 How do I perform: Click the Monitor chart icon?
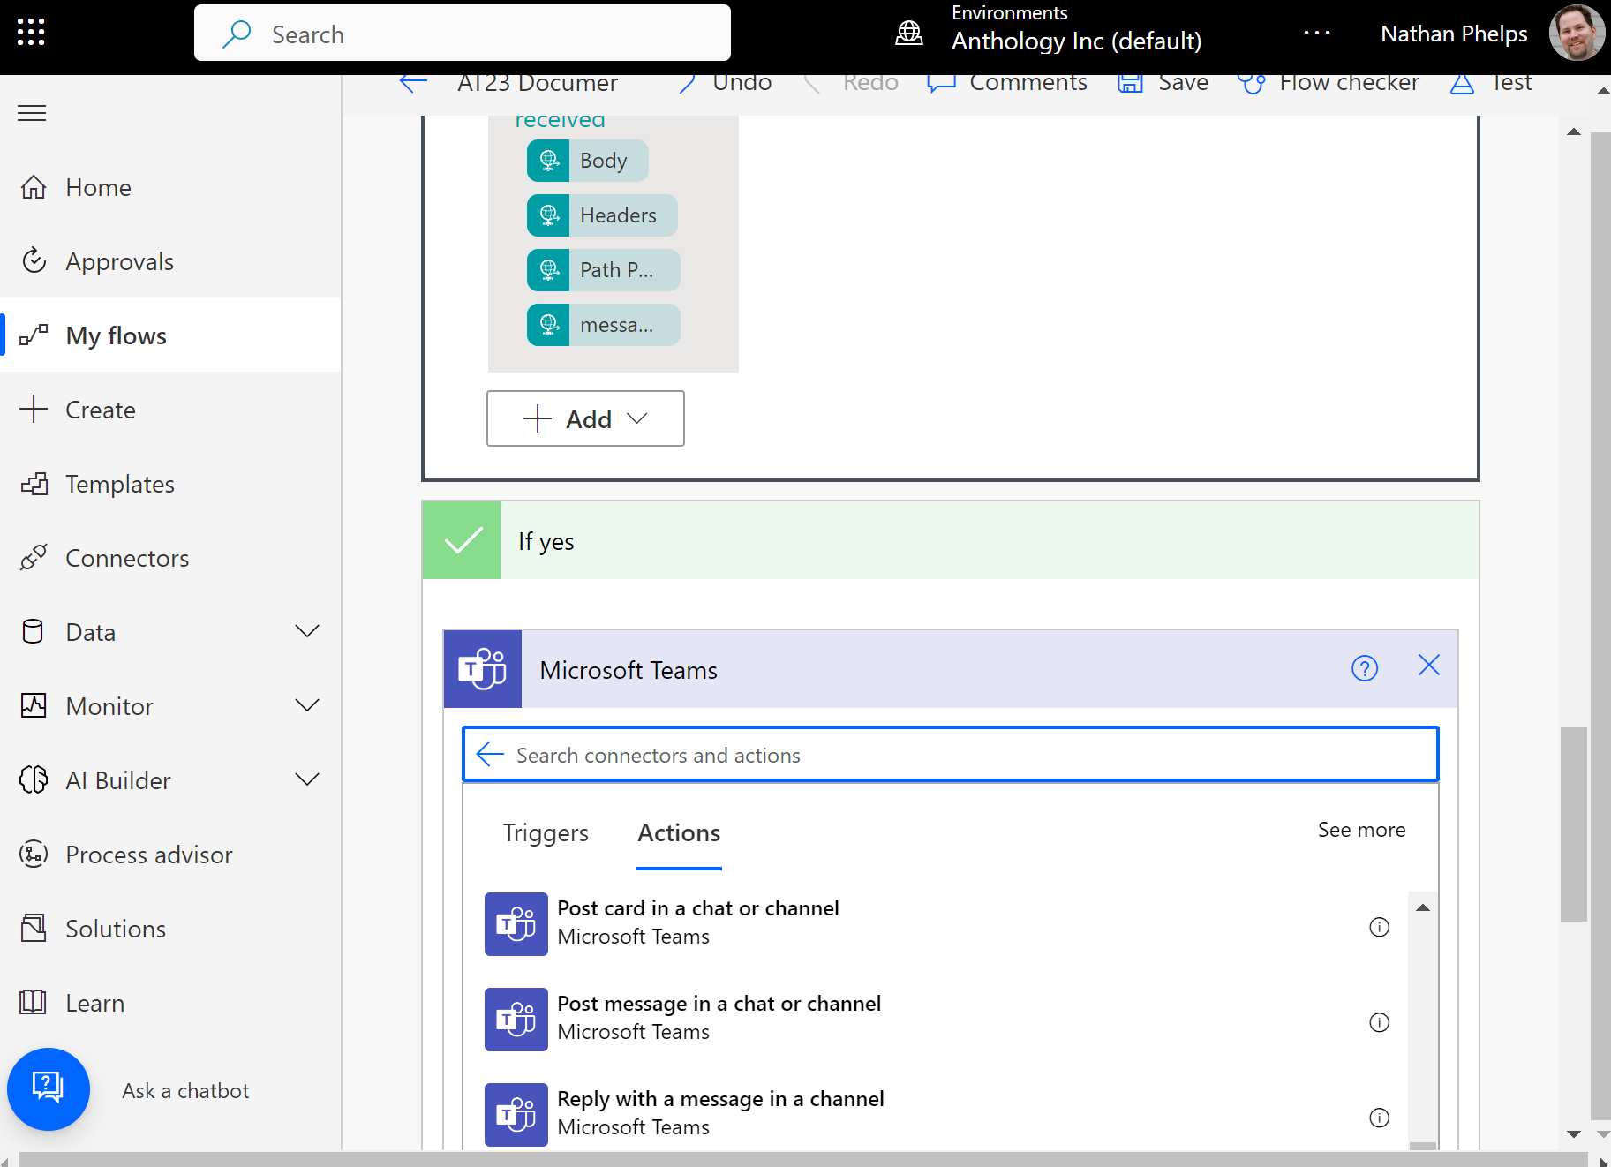[33, 706]
